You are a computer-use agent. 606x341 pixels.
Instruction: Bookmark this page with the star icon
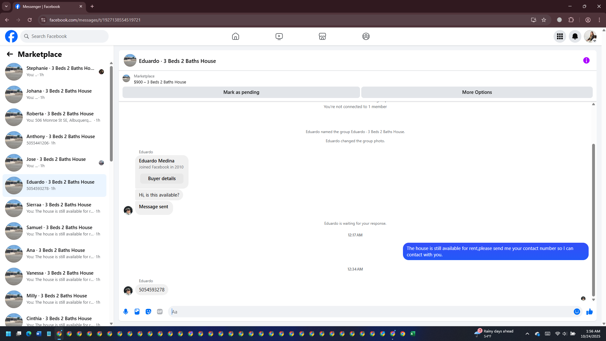click(x=544, y=20)
